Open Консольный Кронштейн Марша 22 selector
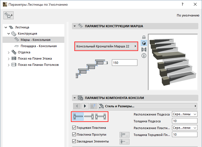Image resolution: width=202 pixels, height=147 pixels. [106, 46]
